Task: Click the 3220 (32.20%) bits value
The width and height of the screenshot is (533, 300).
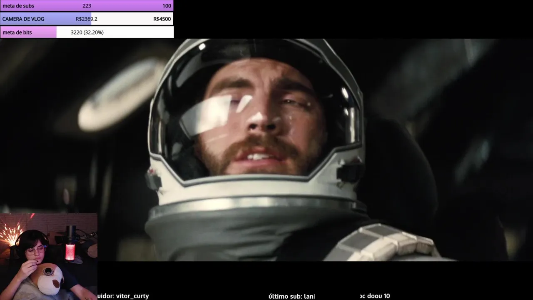Action: [87, 32]
